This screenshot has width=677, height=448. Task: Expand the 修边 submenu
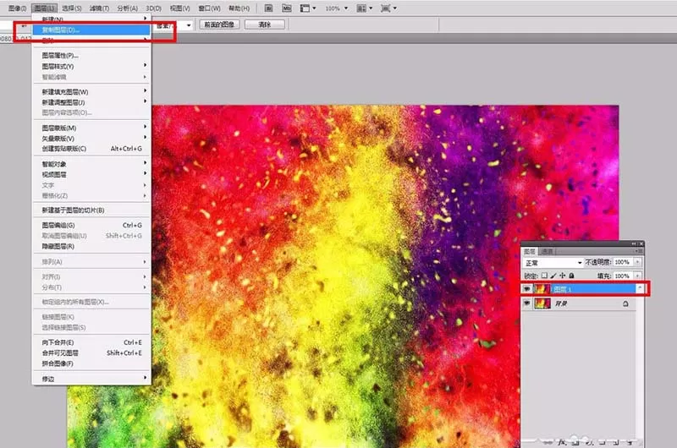tap(91, 379)
